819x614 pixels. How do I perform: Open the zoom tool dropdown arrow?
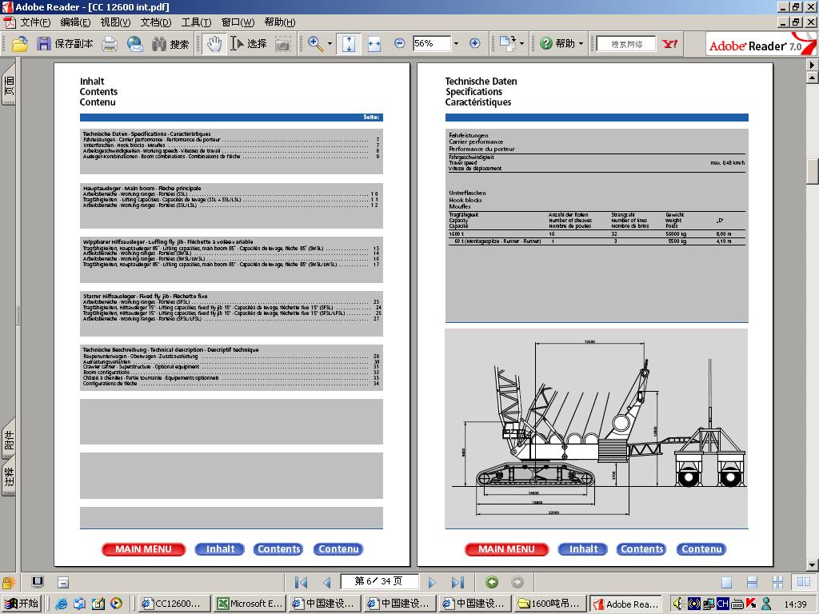click(330, 44)
